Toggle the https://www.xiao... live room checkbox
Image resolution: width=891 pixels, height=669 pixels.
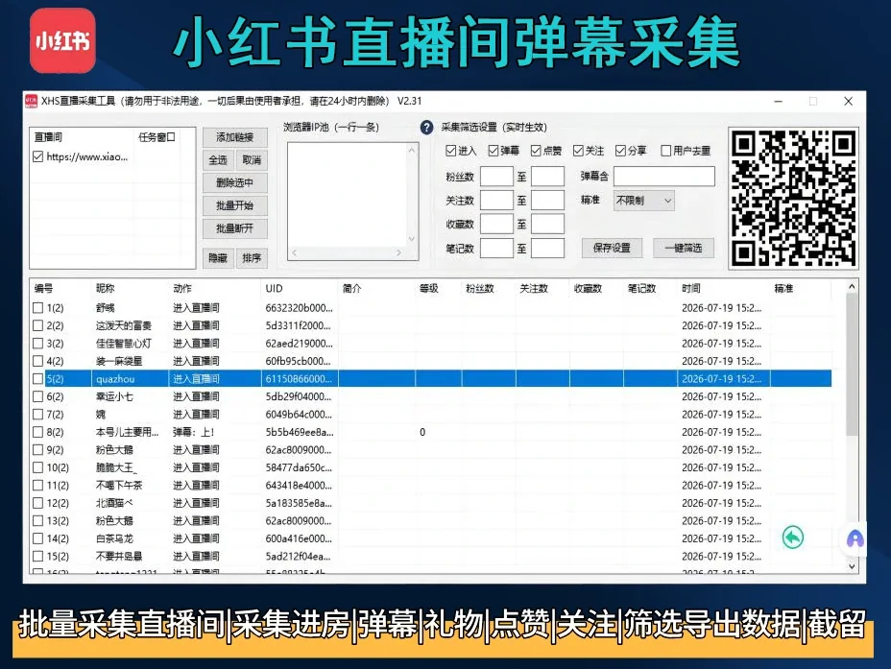click(x=38, y=156)
